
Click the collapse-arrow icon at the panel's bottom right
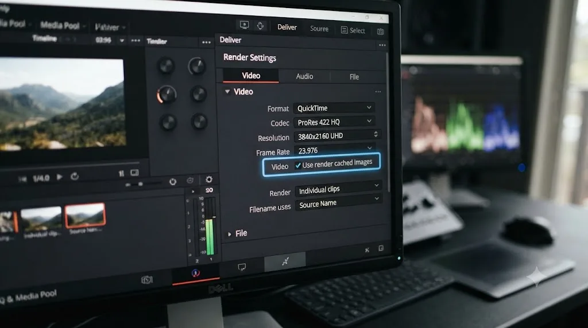point(367,250)
